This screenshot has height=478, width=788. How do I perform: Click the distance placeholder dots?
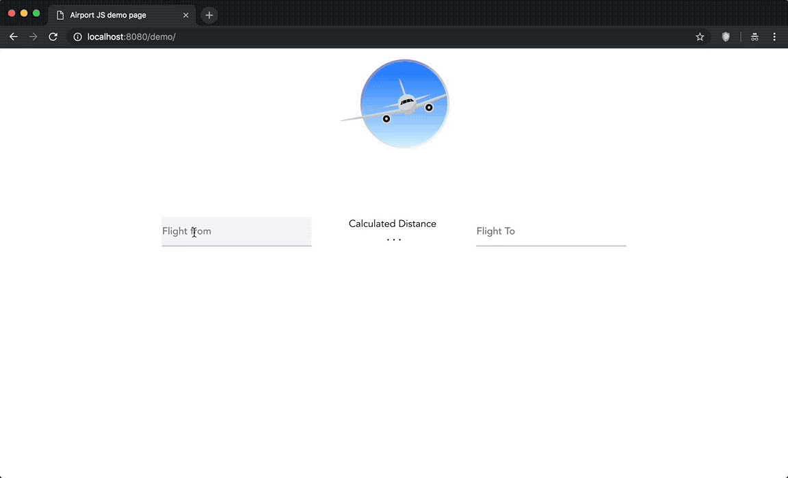[394, 240]
